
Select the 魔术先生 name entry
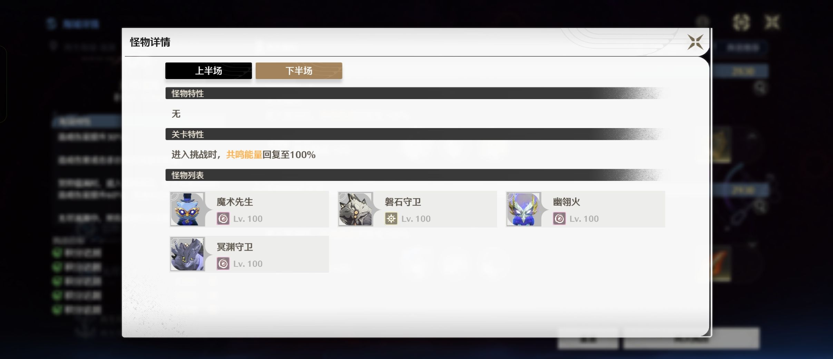point(235,202)
